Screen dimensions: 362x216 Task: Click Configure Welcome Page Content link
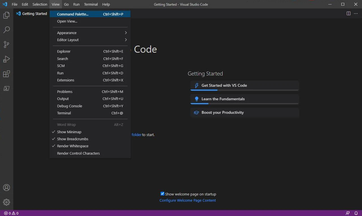pyautogui.click(x=188, y=201)
